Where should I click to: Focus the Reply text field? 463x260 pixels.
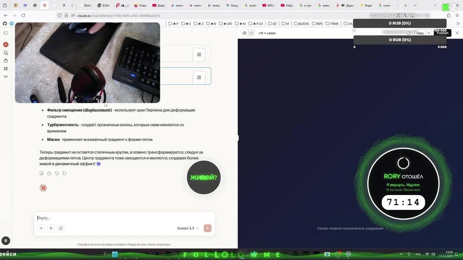[x=124, y=218]
